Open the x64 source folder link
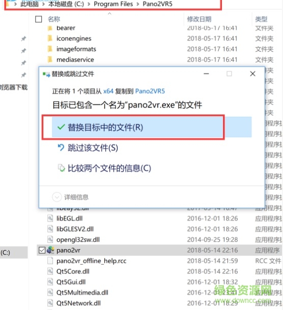The height and width of the screenshot is (310, 283). (x=108, y=91)
